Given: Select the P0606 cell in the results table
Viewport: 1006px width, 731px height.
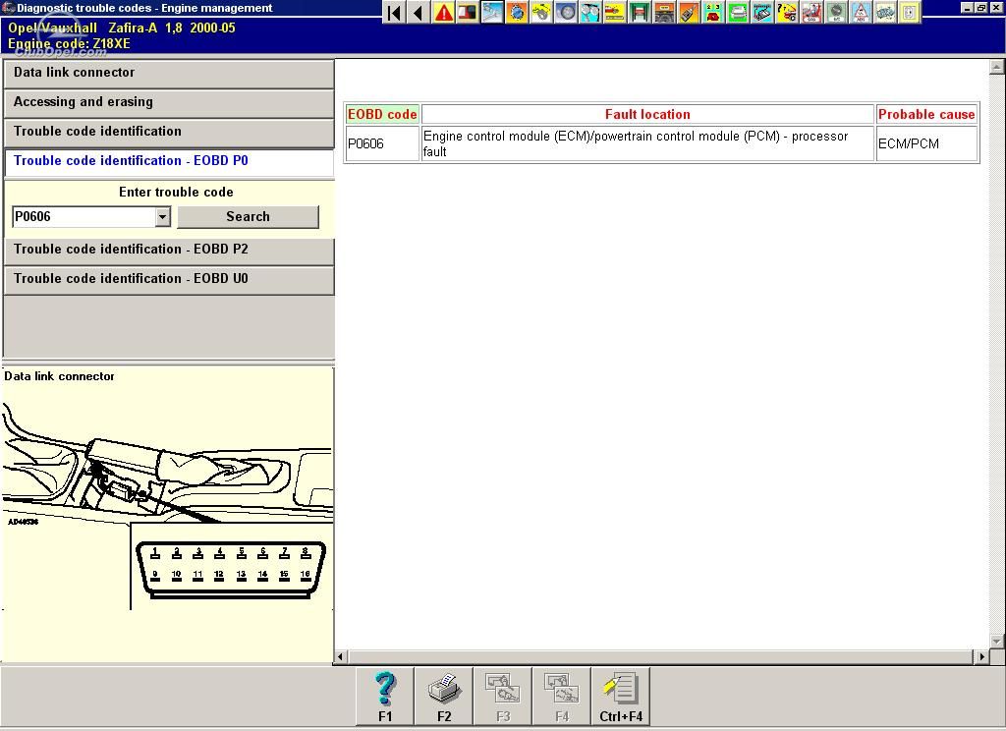Looking at the screenshot, I should 382,143.
